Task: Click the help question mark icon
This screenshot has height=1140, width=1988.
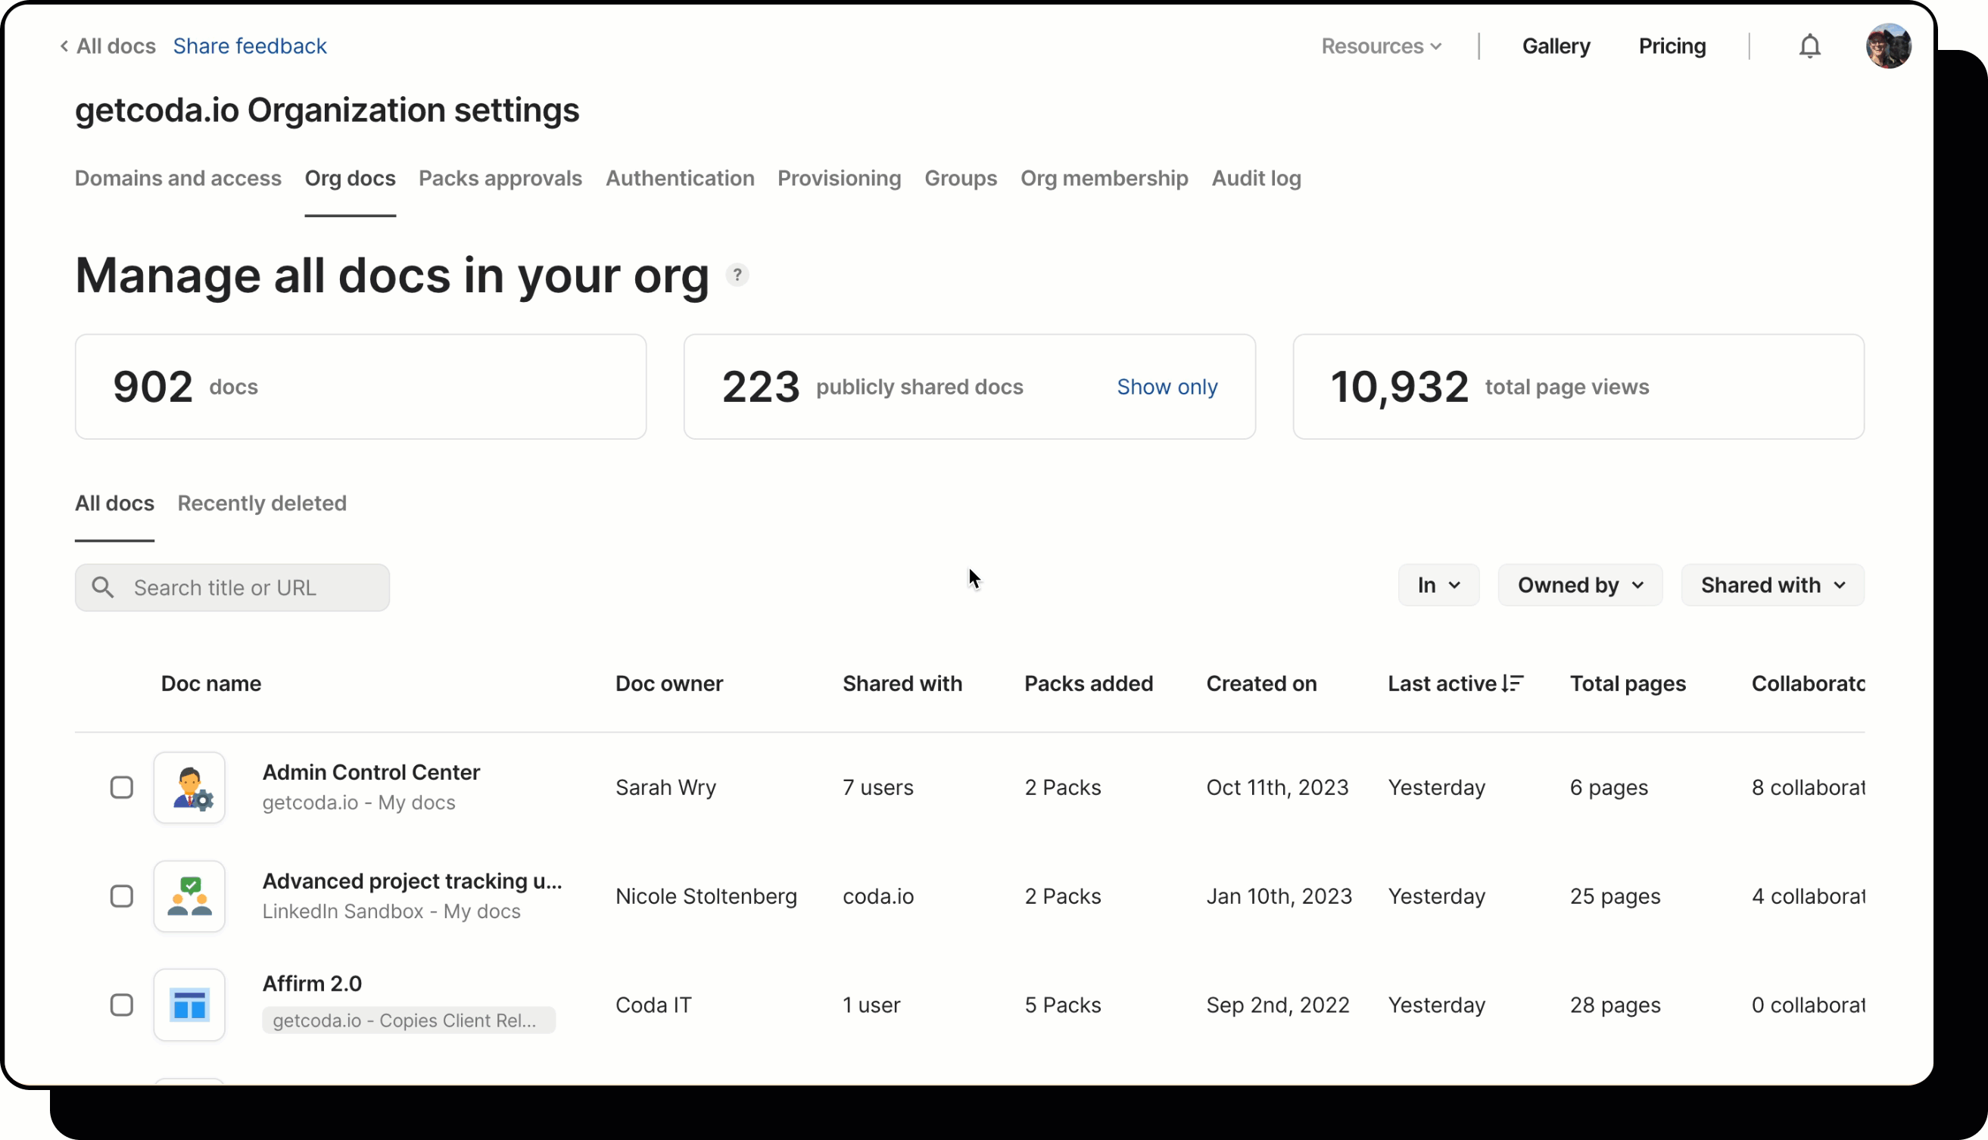Action: click(x=737, y=276)
